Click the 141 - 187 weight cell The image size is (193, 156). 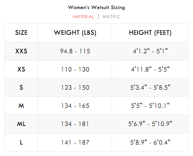pos(75,142)
